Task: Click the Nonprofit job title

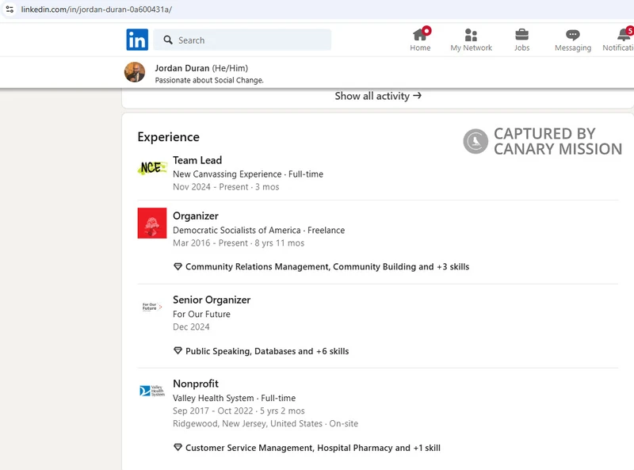Action: pos(196,384)
